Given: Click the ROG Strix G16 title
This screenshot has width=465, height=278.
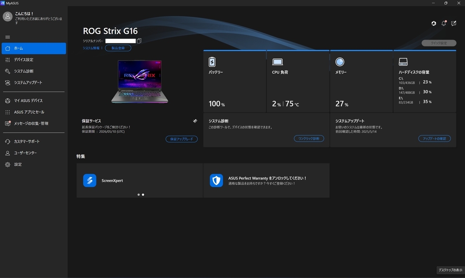Looking at the screenshot, I should click(110, 31).
